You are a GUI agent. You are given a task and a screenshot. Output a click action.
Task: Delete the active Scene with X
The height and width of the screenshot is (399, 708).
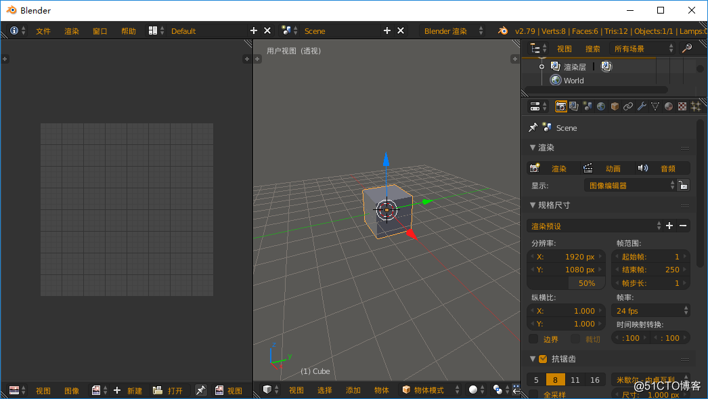[x=401, y=30]
